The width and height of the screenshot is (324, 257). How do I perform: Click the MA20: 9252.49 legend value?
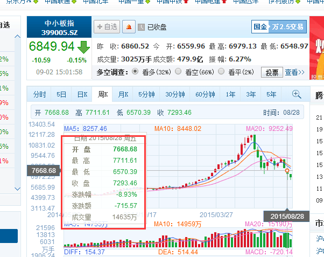[269, 128]
